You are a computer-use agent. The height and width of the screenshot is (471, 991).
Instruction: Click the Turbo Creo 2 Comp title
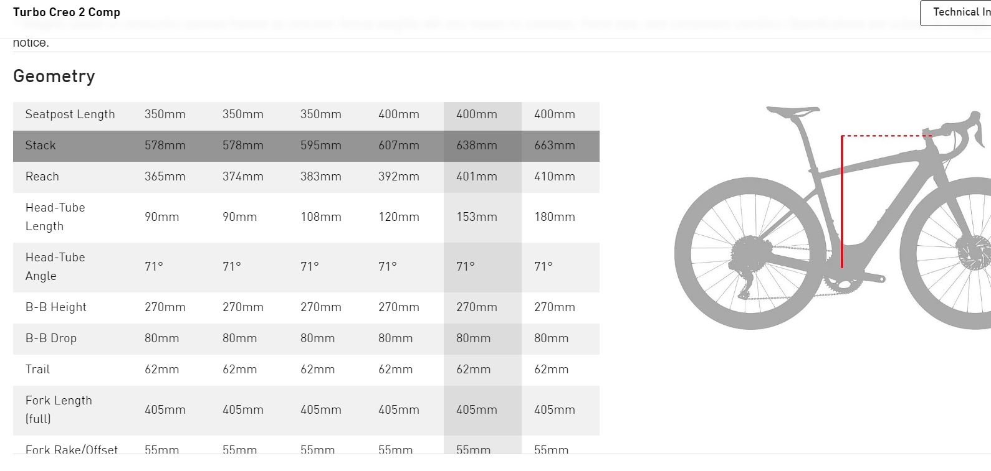coord(67,12)
